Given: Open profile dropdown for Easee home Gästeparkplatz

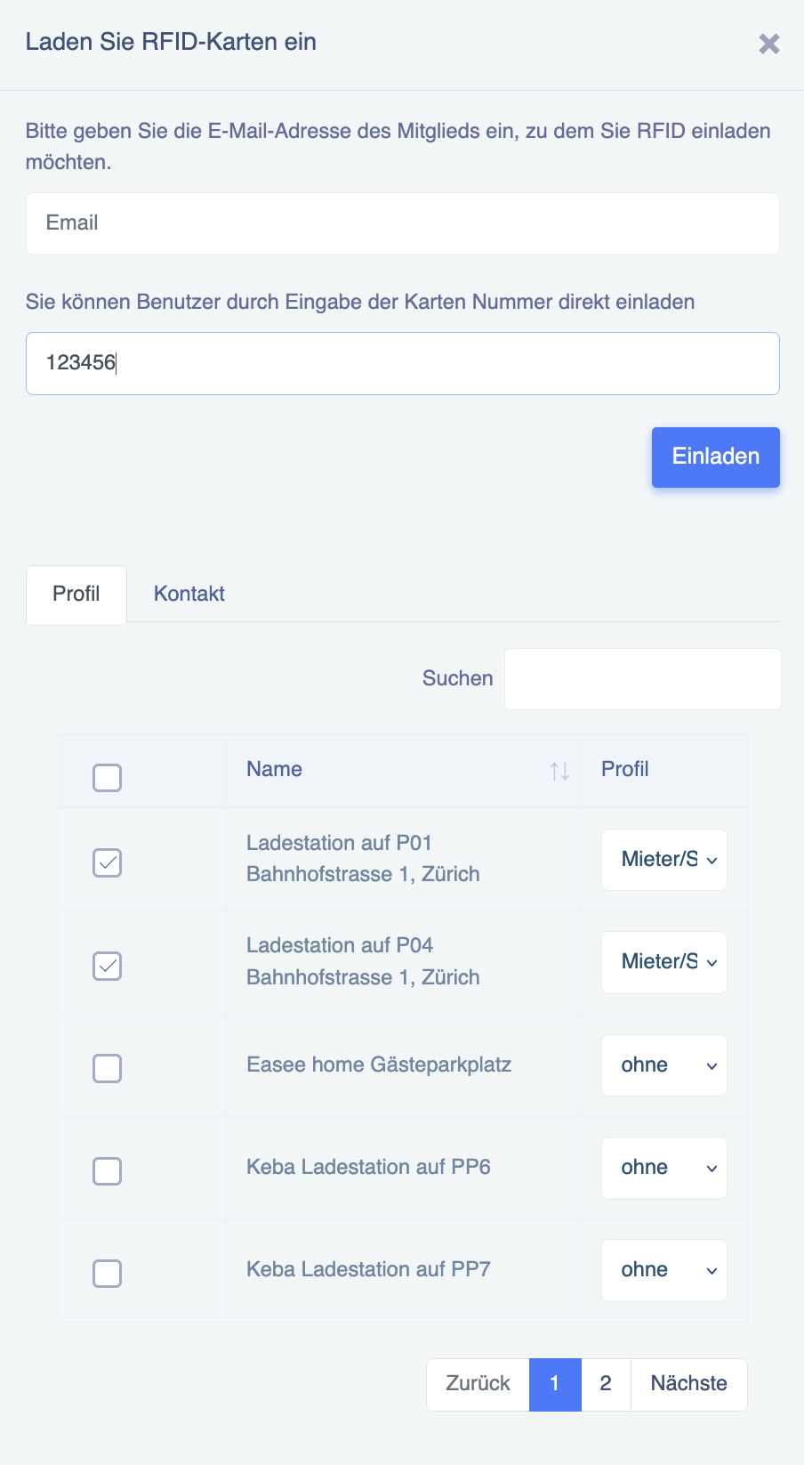Looking at the screenshot, I should (x=664, y=1065).
